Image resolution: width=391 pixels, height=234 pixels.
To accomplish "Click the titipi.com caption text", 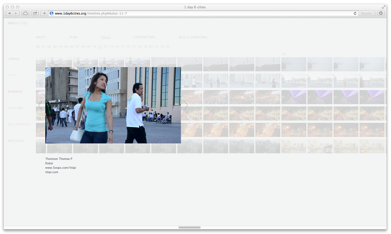I will click(52, 172).
